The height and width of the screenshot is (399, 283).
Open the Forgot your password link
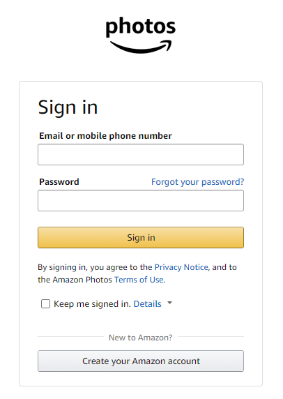(197, 182)
